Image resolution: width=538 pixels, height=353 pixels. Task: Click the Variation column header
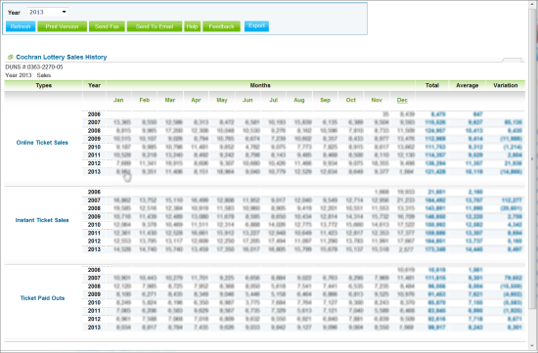pos(506,85)
